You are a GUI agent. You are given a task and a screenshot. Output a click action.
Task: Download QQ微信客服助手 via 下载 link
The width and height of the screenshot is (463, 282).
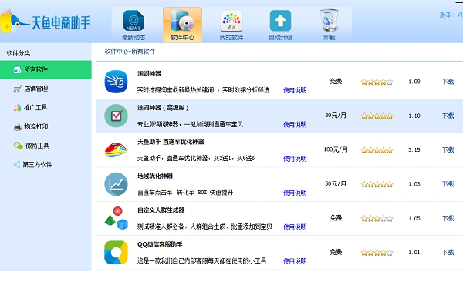[x=448, y=252]
